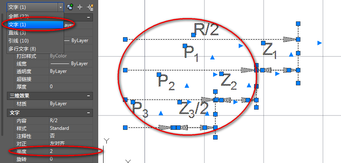Click the R/2 text in the drawing

[207, 30]
